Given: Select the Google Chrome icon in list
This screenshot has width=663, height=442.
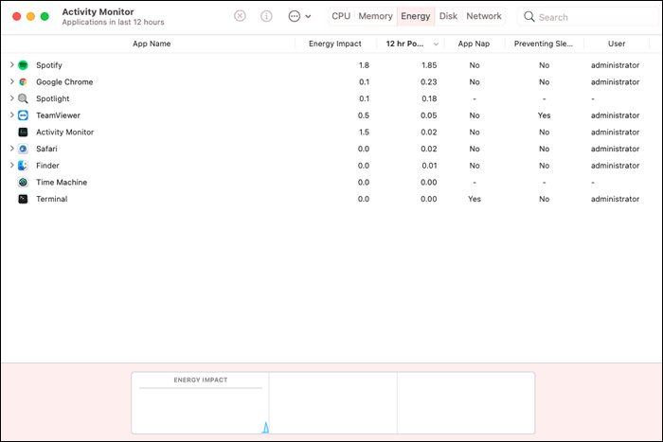Looking at the screenshot, I should [24, 82].
